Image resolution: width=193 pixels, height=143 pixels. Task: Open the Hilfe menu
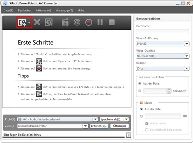click(x=81, y=10)
